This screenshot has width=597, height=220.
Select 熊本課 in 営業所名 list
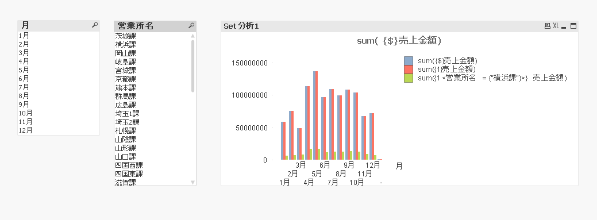(152, 87)
